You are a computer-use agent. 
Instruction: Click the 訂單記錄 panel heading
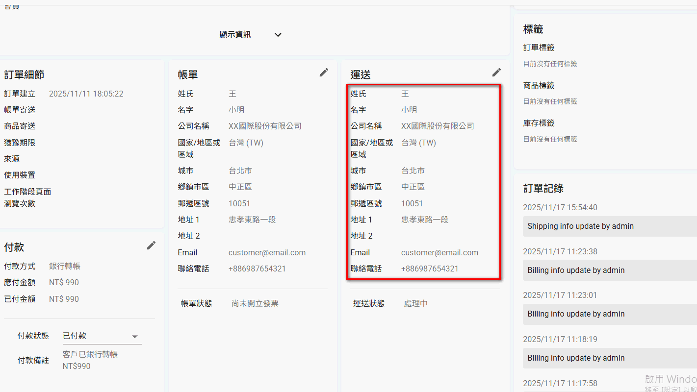(x=543, y=188)
